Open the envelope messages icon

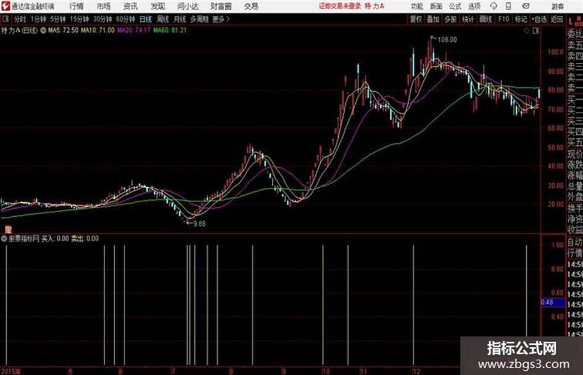526,6
